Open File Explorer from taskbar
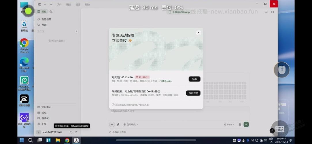 (58, 140)
